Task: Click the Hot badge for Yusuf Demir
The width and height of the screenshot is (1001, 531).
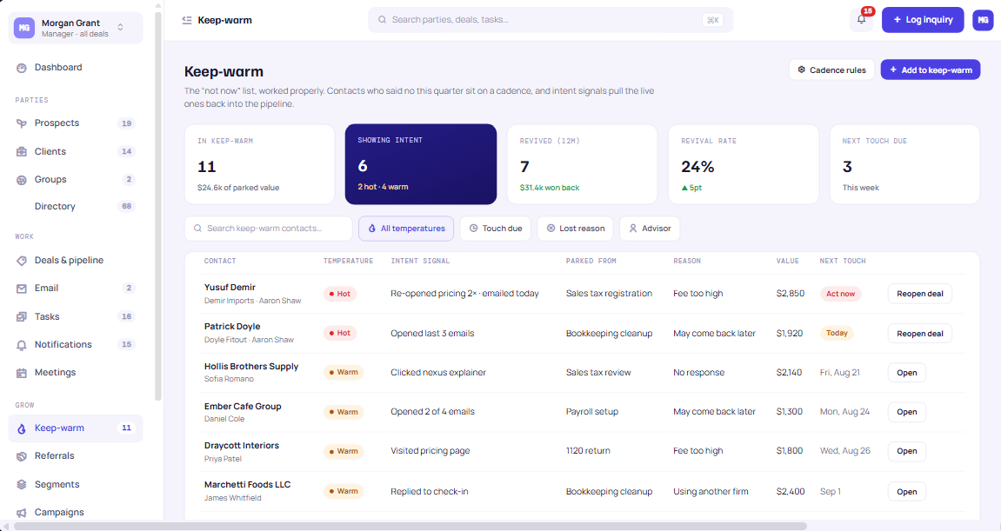Action: tap(340, 294)
